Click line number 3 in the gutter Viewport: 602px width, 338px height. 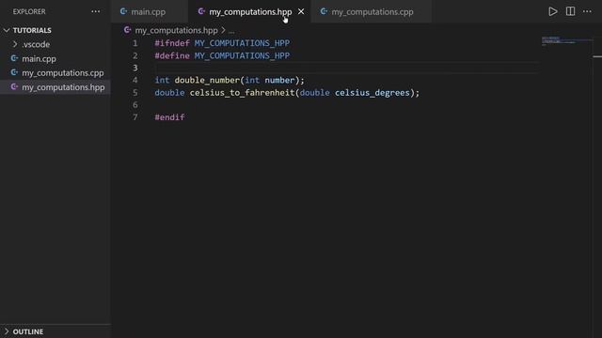point(135,68)
